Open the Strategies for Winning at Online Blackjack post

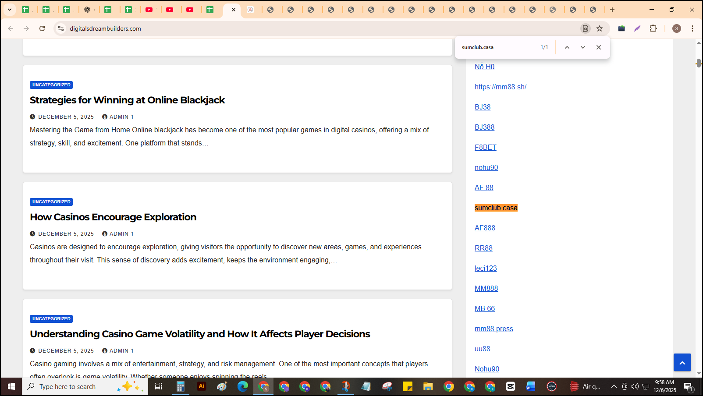127,100
